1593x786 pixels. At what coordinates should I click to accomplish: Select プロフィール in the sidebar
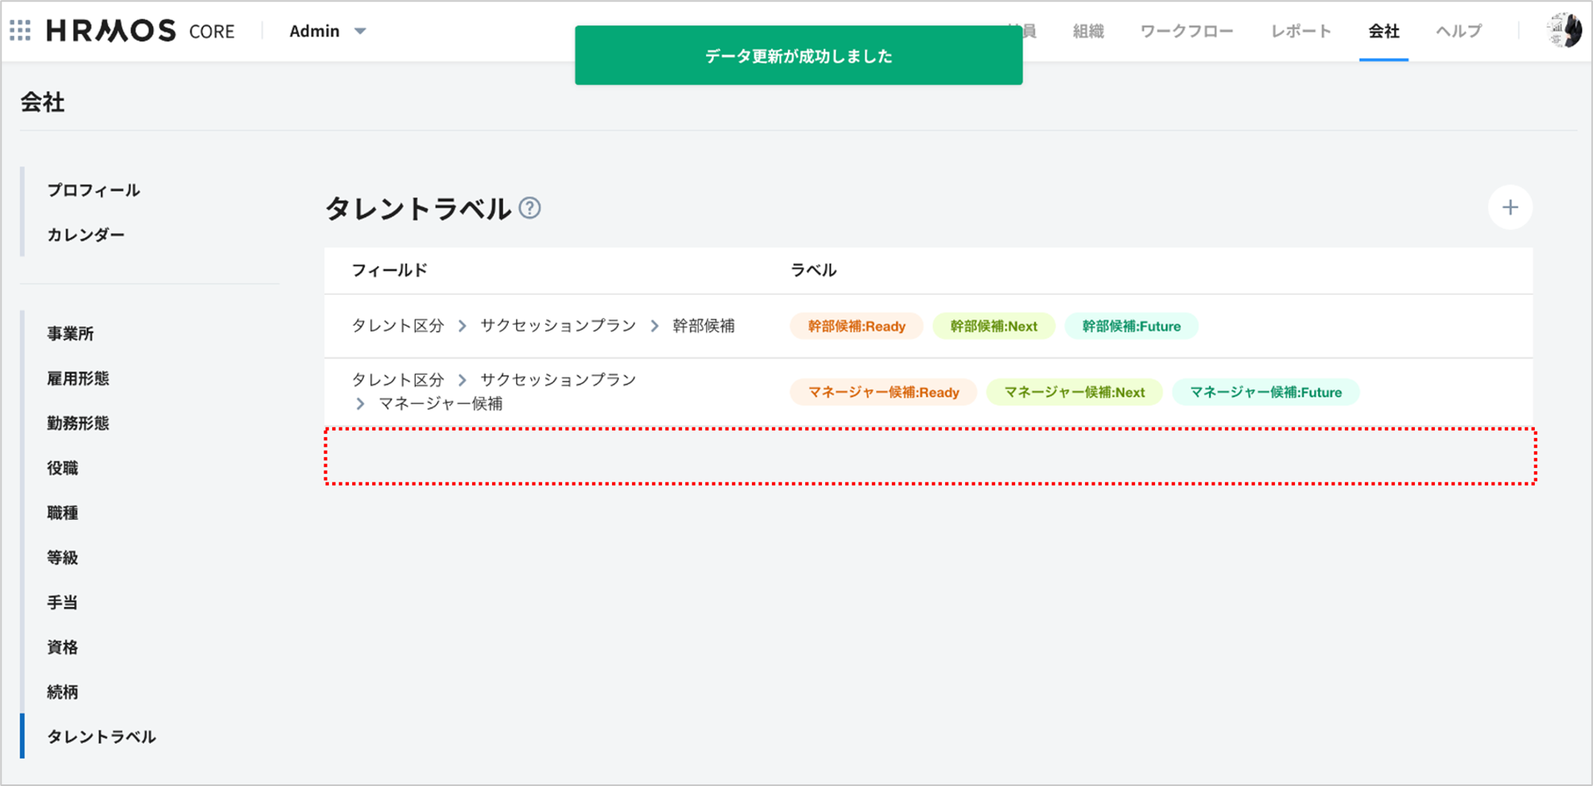click(93, 190)
